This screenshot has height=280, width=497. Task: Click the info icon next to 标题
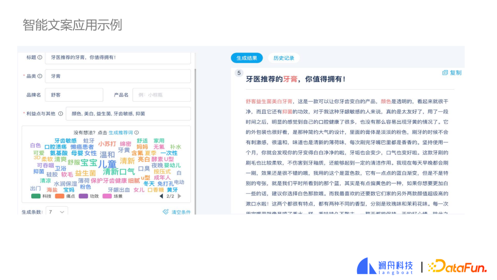40,58
